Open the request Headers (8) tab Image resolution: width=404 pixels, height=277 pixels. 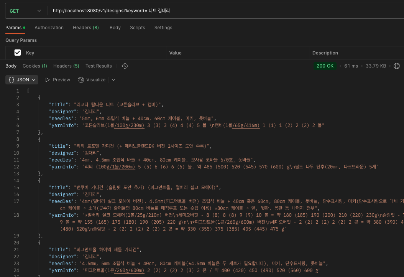pos(86,28)
